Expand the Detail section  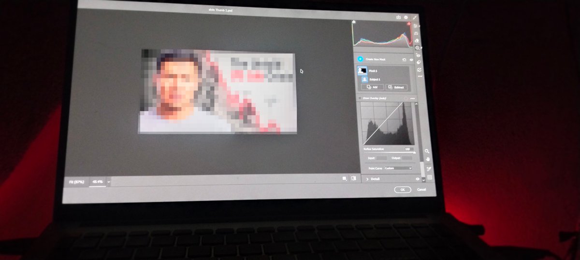[x=367, y=179]
